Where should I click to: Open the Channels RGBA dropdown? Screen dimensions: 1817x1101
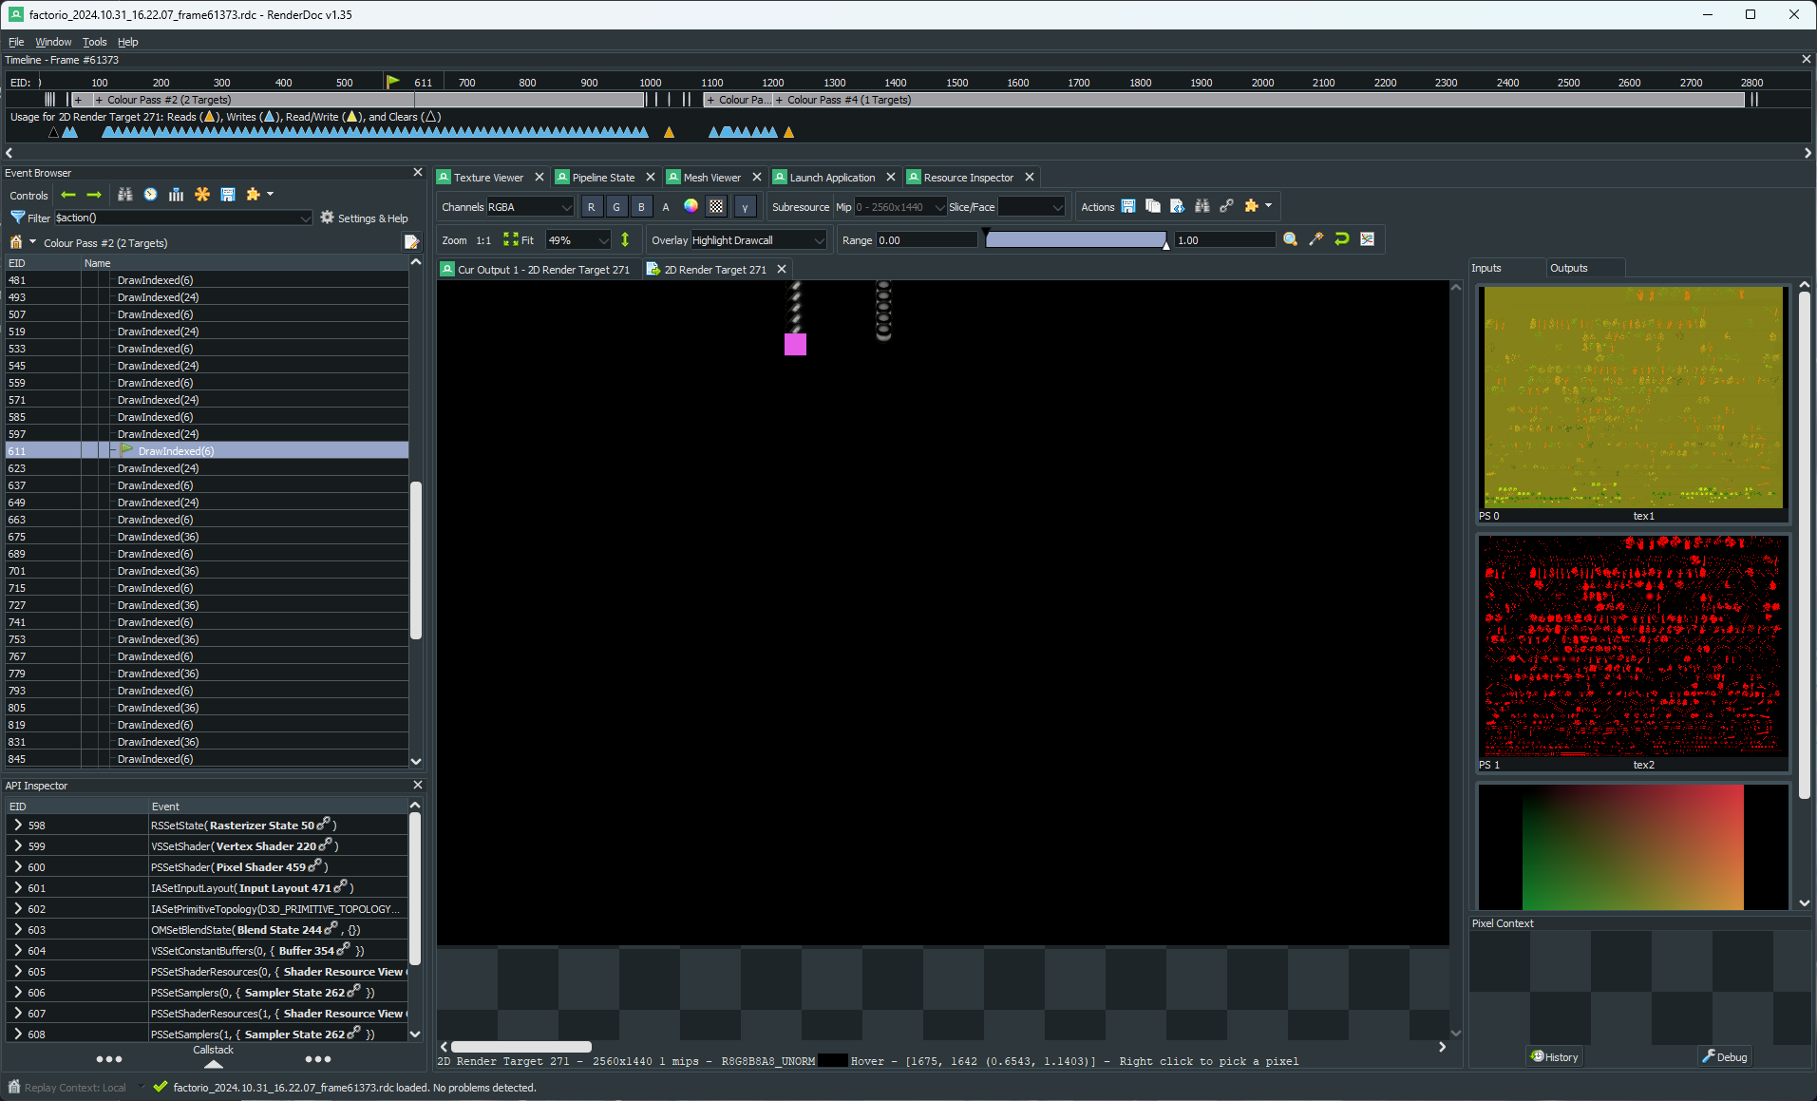click(530, 207)
